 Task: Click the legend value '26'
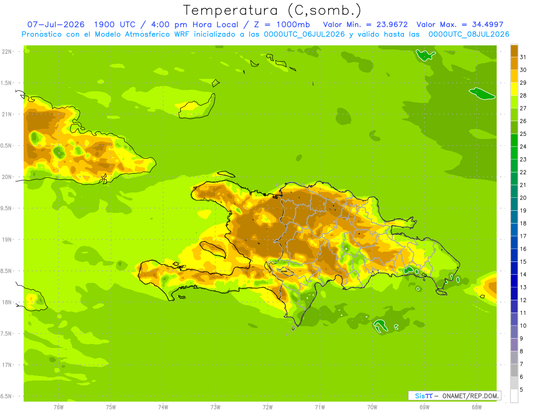[523, 121]
